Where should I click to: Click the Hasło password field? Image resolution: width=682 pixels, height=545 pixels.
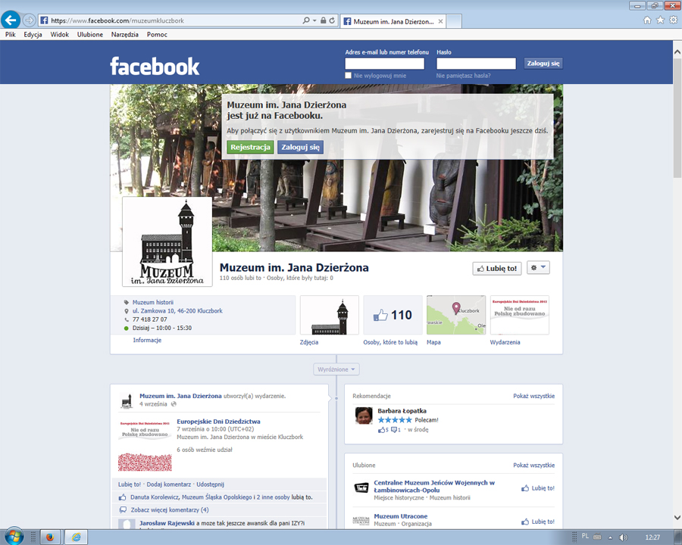point(477,64)
